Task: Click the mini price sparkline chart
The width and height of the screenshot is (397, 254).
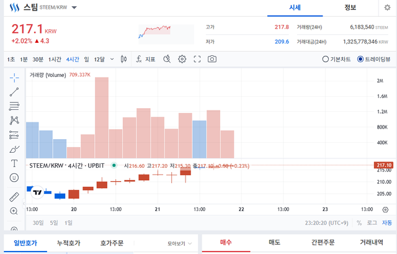Action: [x=166, y=34]
